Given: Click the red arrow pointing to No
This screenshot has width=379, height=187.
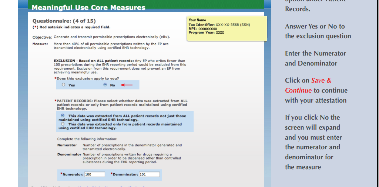Looking at the screenshot, I should pyautogui.click(x=127, y=85).
